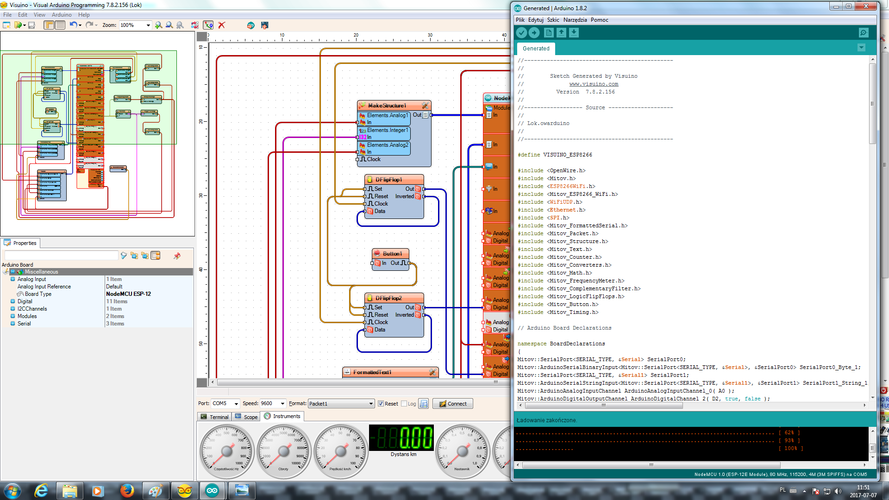This screenshot has width=889, height=500.
Task: Open the Szkic menu in Arduino IDE
Action: pos(553,20)
